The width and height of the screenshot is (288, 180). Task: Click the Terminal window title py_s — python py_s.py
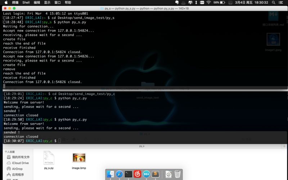[145, 8]
